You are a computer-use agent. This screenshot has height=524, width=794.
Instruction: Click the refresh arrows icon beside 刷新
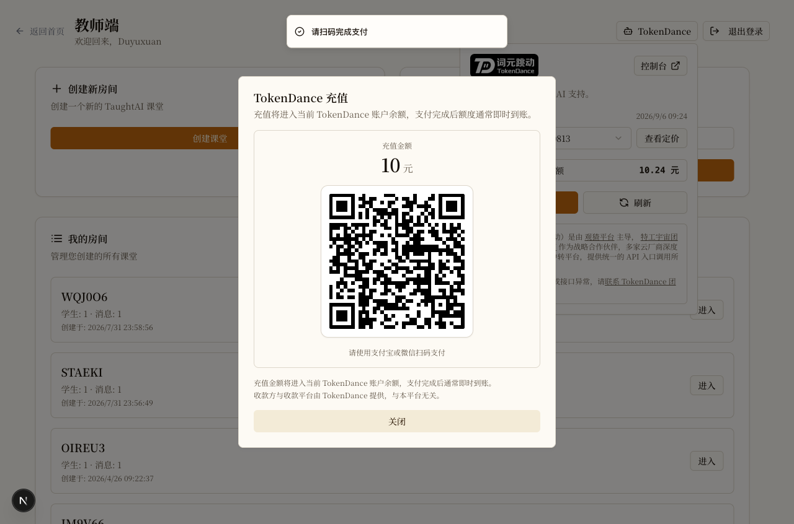click(x=624, y=203)
